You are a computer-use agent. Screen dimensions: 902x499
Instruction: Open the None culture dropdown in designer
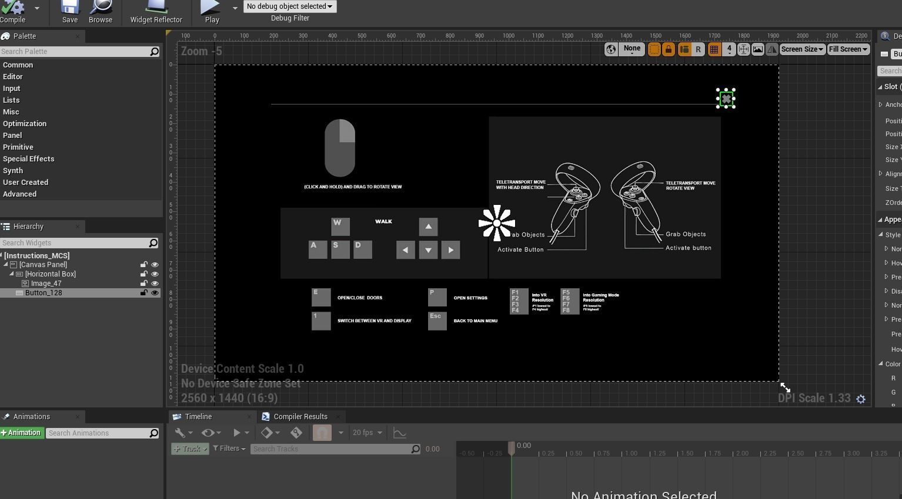(632, 49)
